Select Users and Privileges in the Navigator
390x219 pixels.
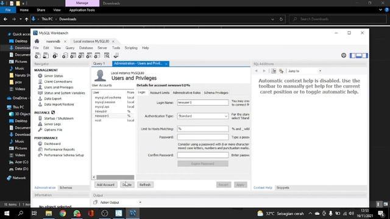(58, 87)
